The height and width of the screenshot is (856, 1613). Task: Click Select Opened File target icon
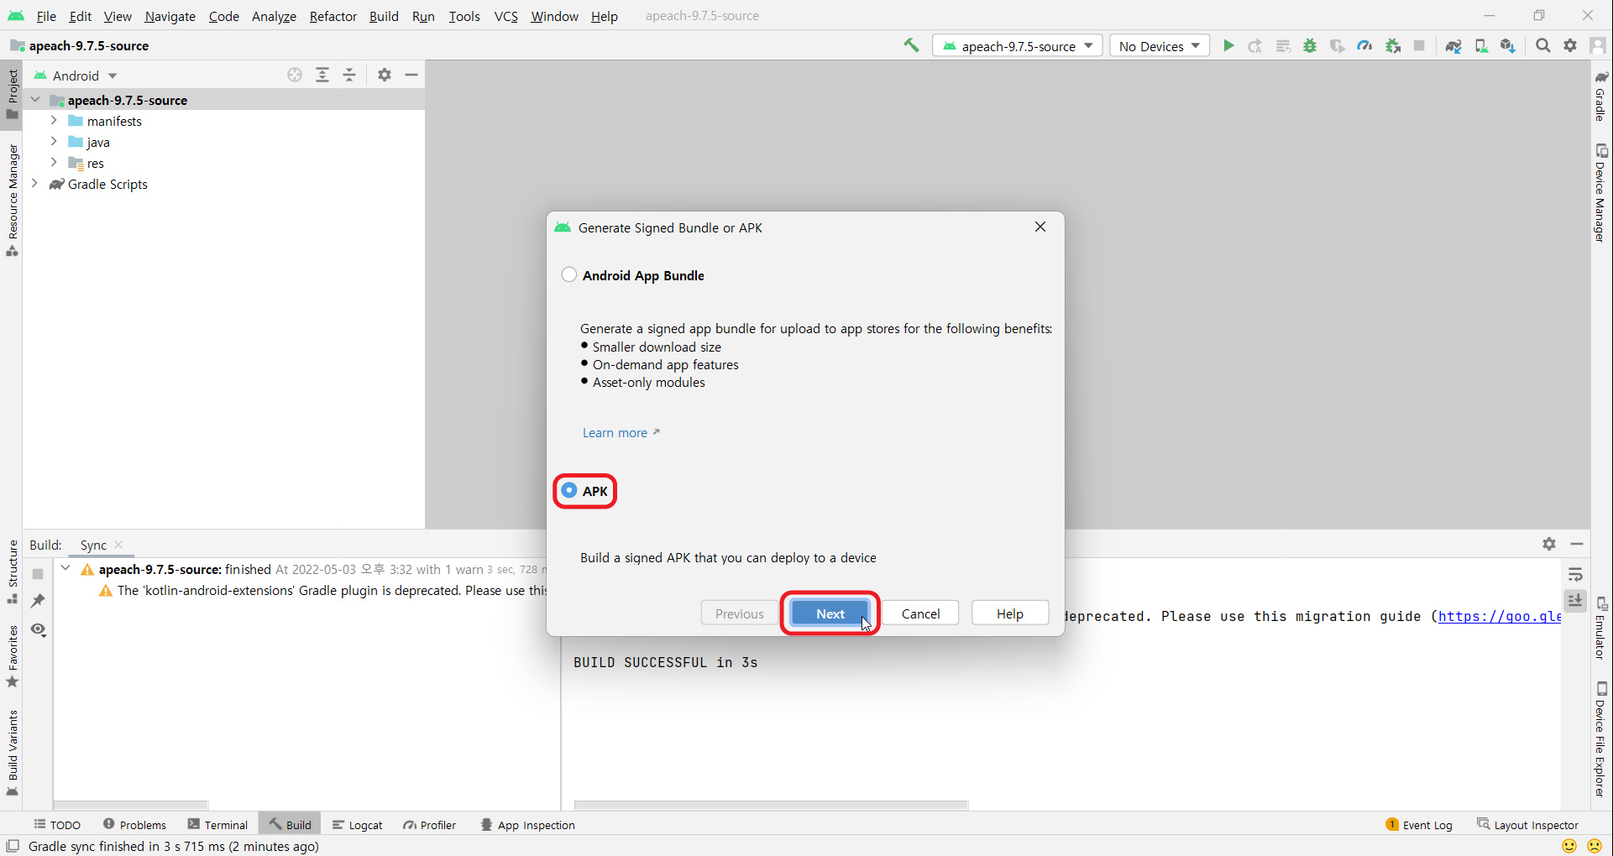294,75
